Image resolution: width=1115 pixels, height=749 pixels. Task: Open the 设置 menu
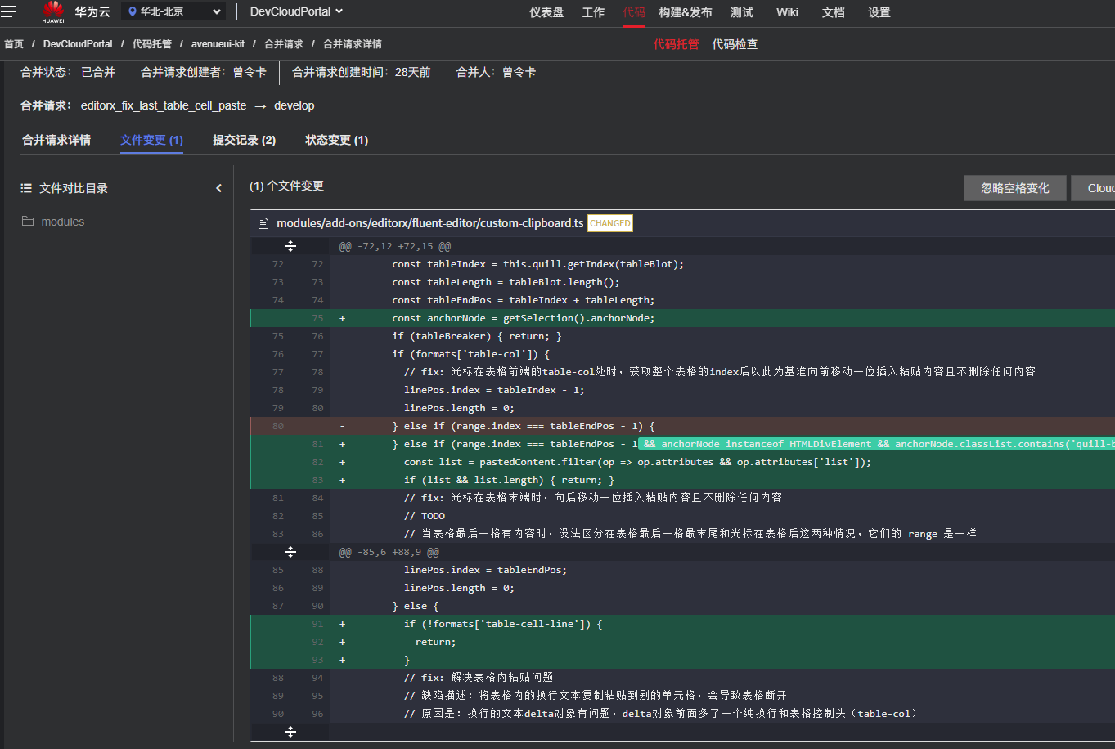click(879, 12)
